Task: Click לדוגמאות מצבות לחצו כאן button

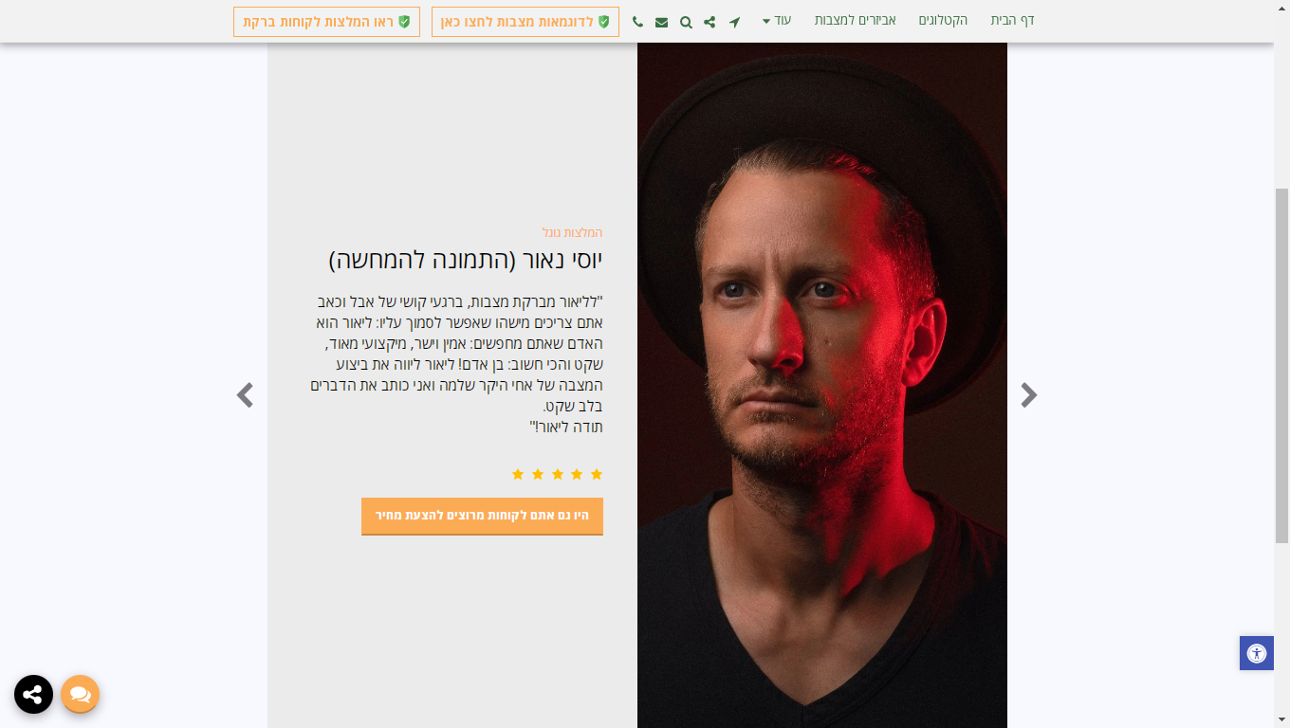Action: [525, 22]
